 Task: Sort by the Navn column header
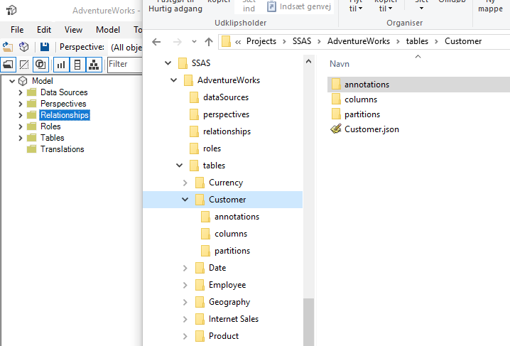[340, 64]
